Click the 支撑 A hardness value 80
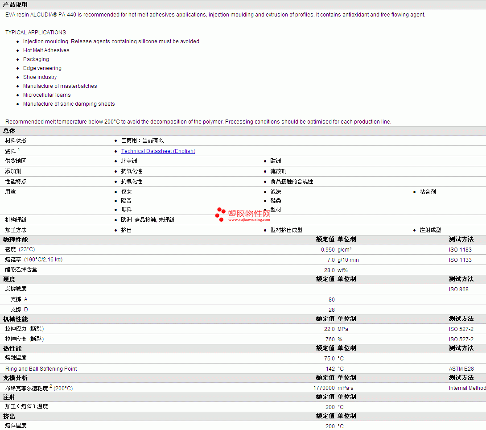 point(332,299)
